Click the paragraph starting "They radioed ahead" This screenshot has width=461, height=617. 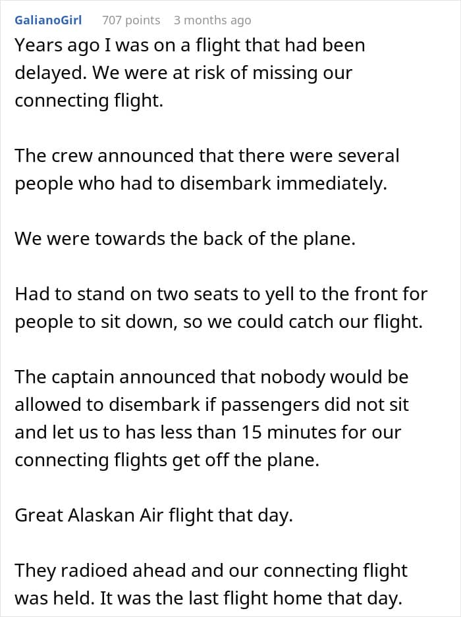coord(211,583)
